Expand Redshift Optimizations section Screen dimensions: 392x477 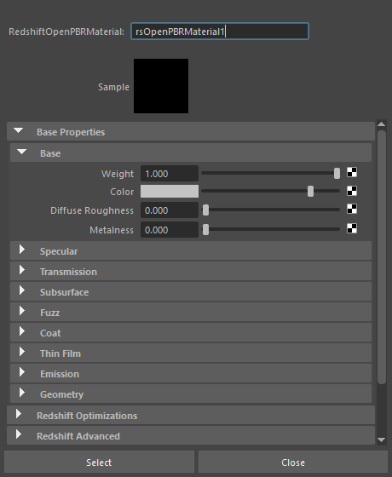tap(191, 415)
